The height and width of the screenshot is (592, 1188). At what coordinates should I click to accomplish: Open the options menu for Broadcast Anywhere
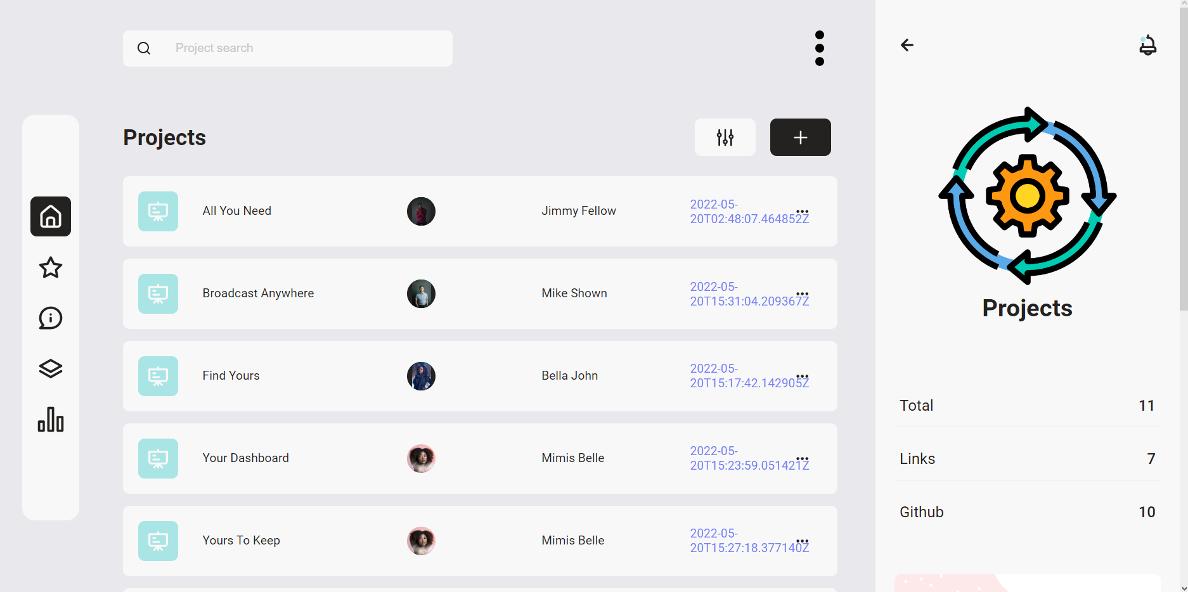(802, 293)
